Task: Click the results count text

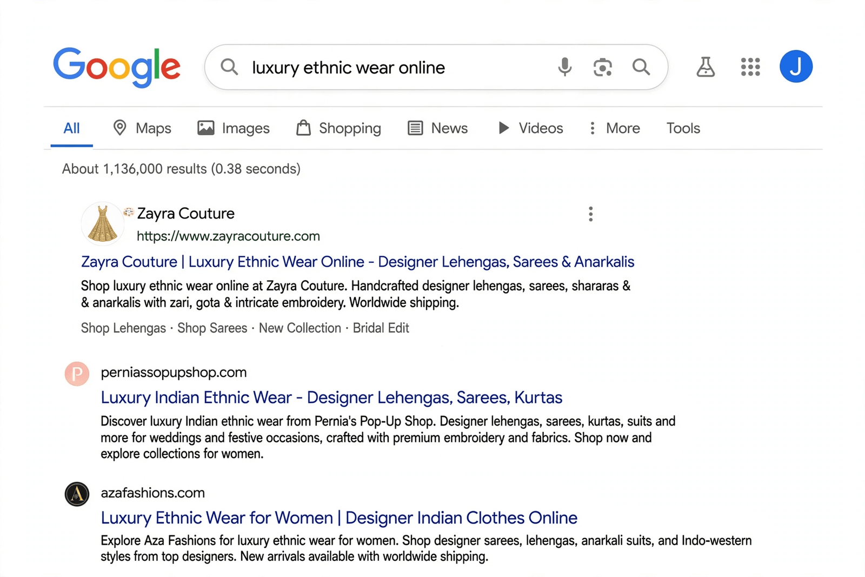Action: coord(181,169)
